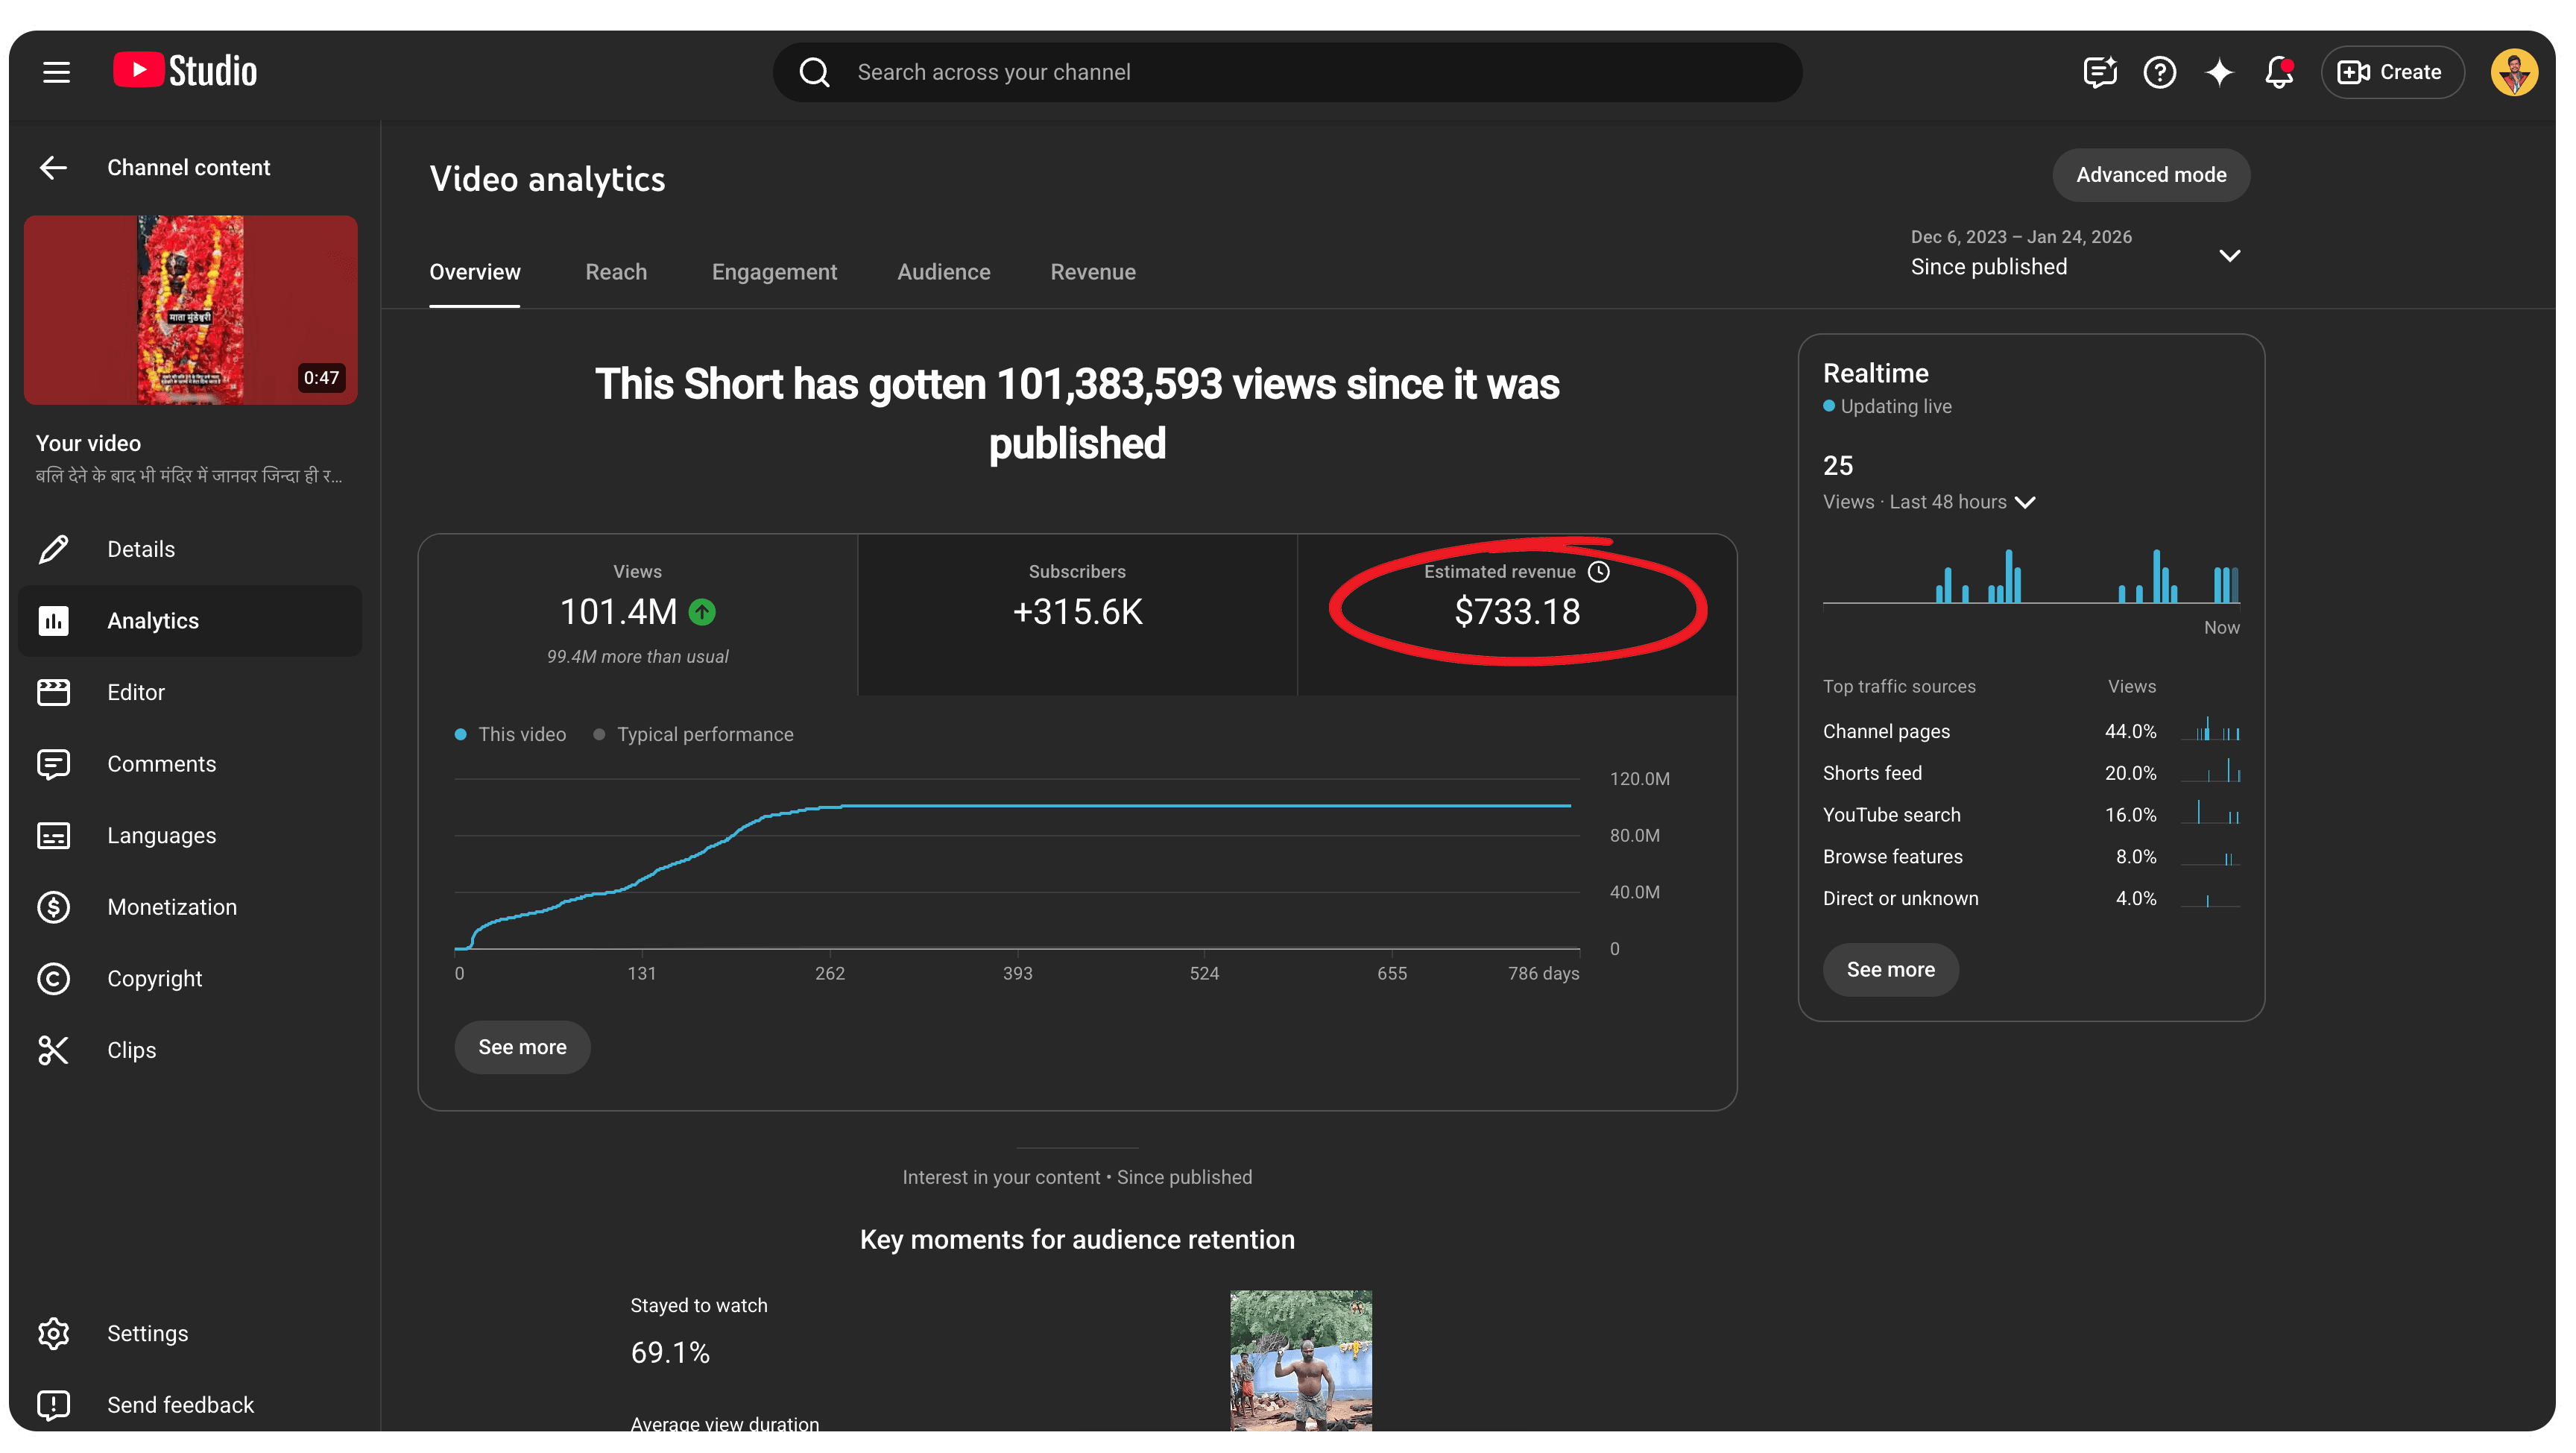Click the Create button

pyautogui.click(x=2392, y=71)
